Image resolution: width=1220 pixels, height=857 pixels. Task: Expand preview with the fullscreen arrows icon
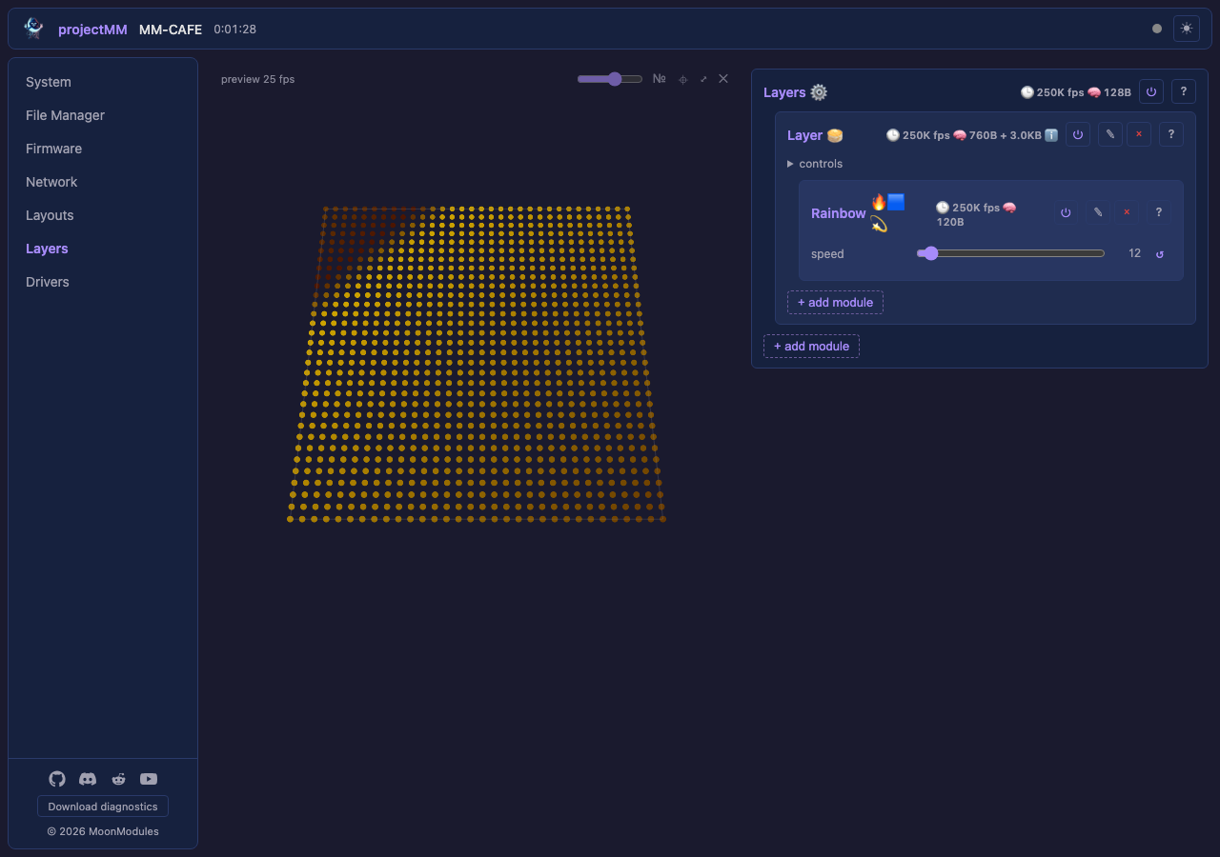coord(703,79)
